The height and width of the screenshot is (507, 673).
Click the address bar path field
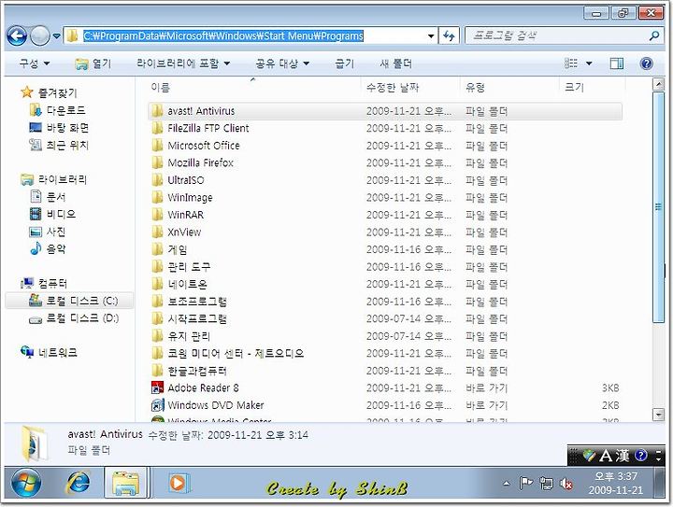click(251, 36)
